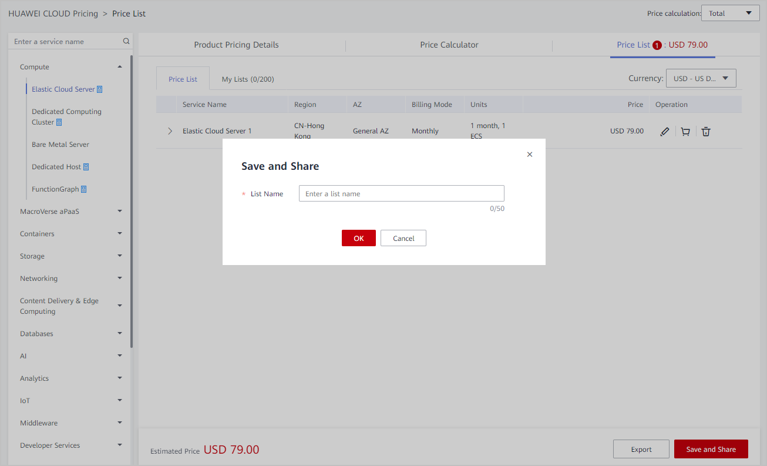The height and width of the screenshot is (466, 767).
Task: Click the shopping cart icon in Operation column
Action: pyautogui.click(x=685, y=132)
